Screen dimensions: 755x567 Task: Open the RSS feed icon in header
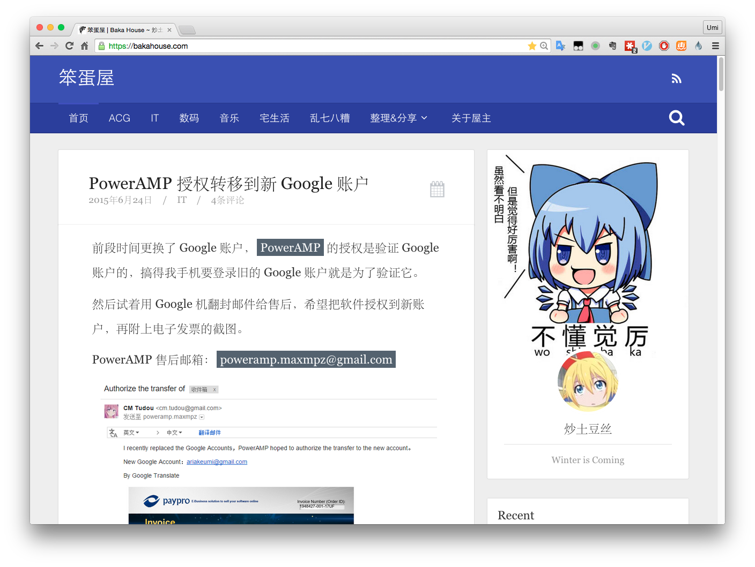tap(676, 79)
